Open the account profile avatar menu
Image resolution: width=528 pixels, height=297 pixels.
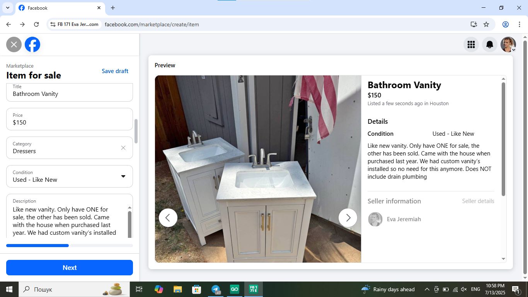point(508,44)
